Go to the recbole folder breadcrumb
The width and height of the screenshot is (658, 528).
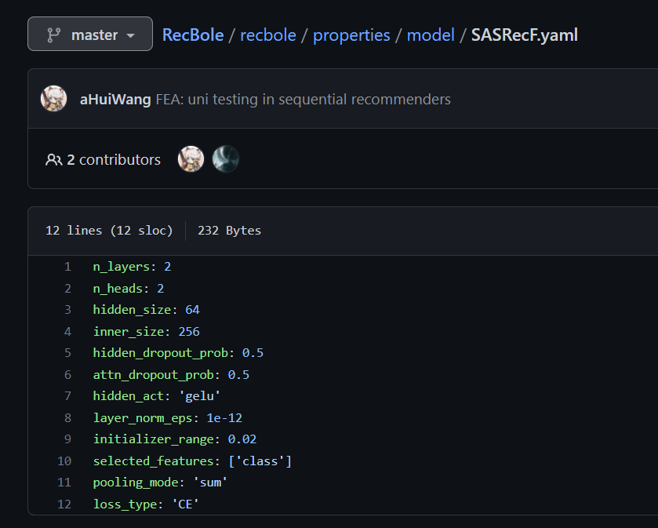coord(267,35)
